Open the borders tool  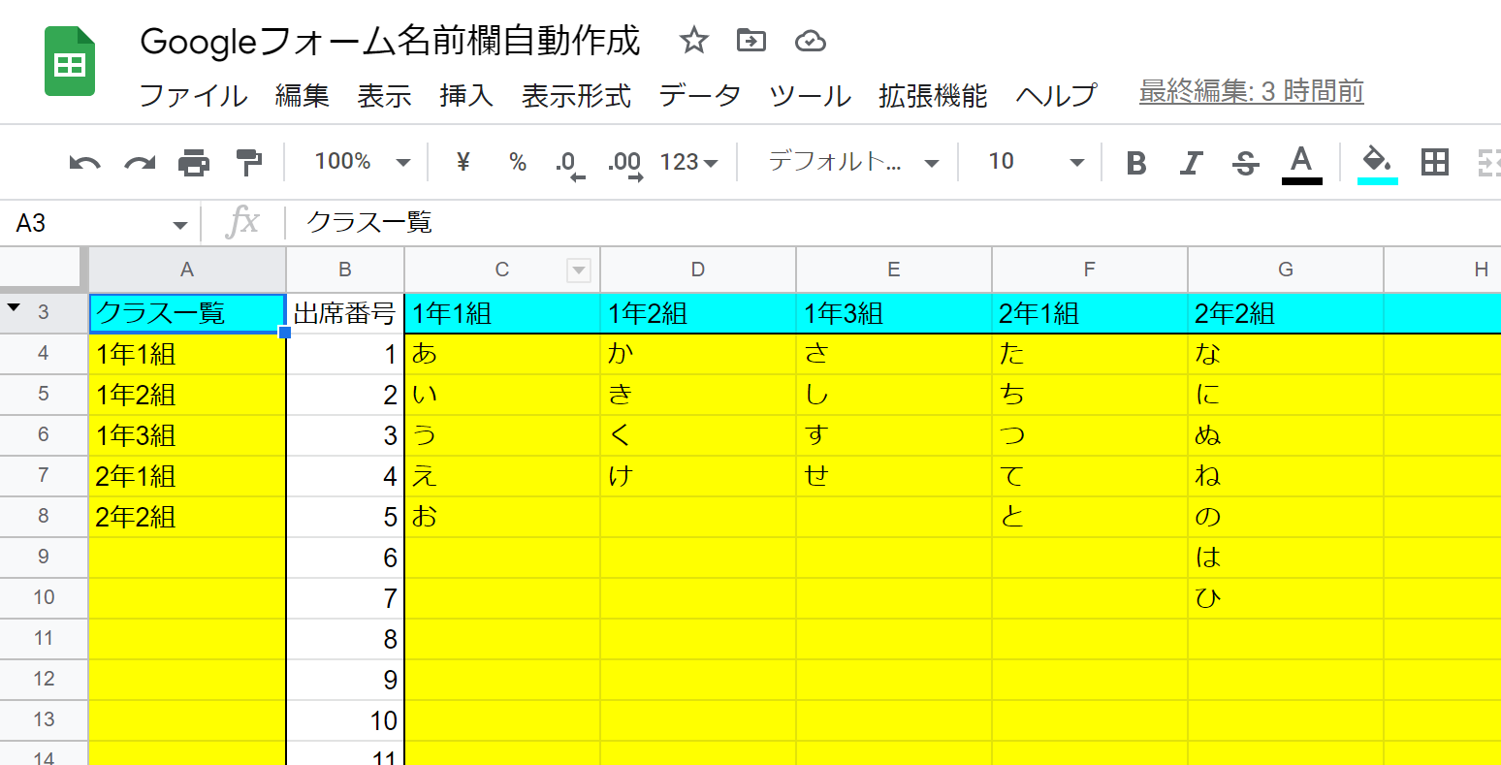tap(1434, 163)
